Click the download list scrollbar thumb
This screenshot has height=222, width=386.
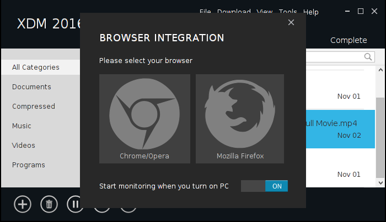380,138
